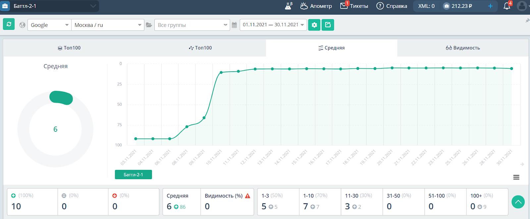Click the export report icon button
Screen dimensions: 530x219
tap(328, 25)
